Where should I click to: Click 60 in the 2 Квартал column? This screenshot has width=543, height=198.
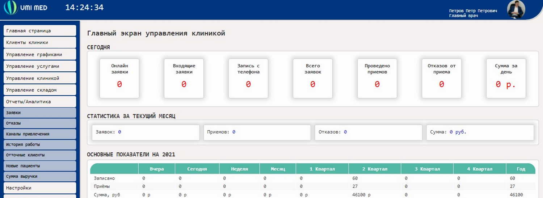355,178
